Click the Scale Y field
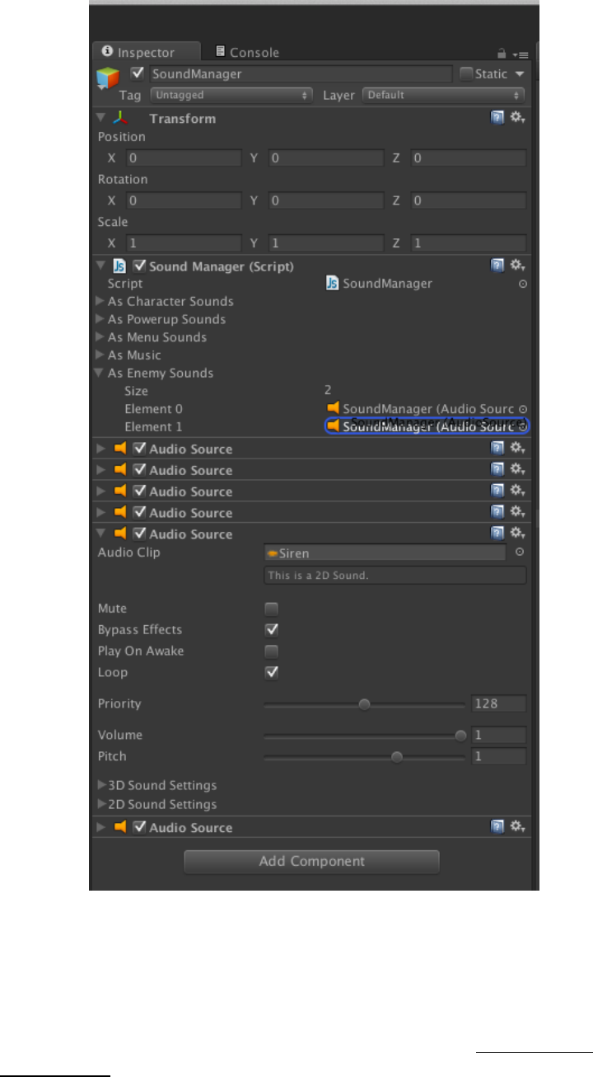The height and width of the screenshot is (1077, 593). click(326, 243)
